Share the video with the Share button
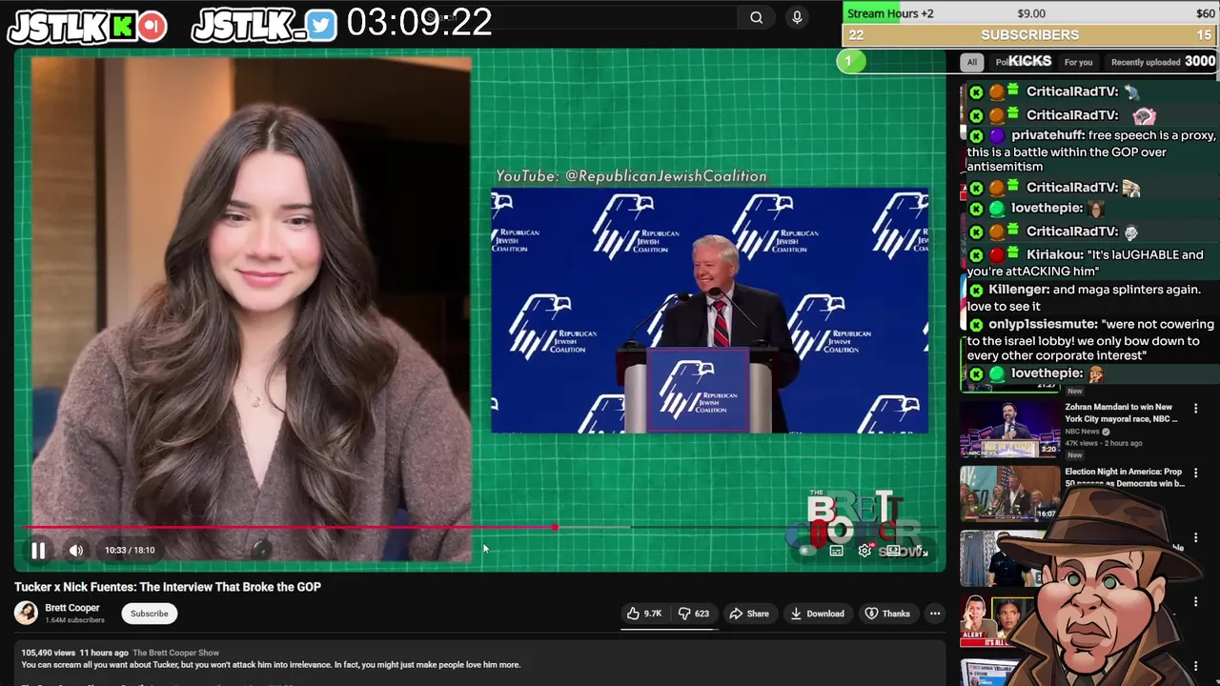 (x=749, y=614)
